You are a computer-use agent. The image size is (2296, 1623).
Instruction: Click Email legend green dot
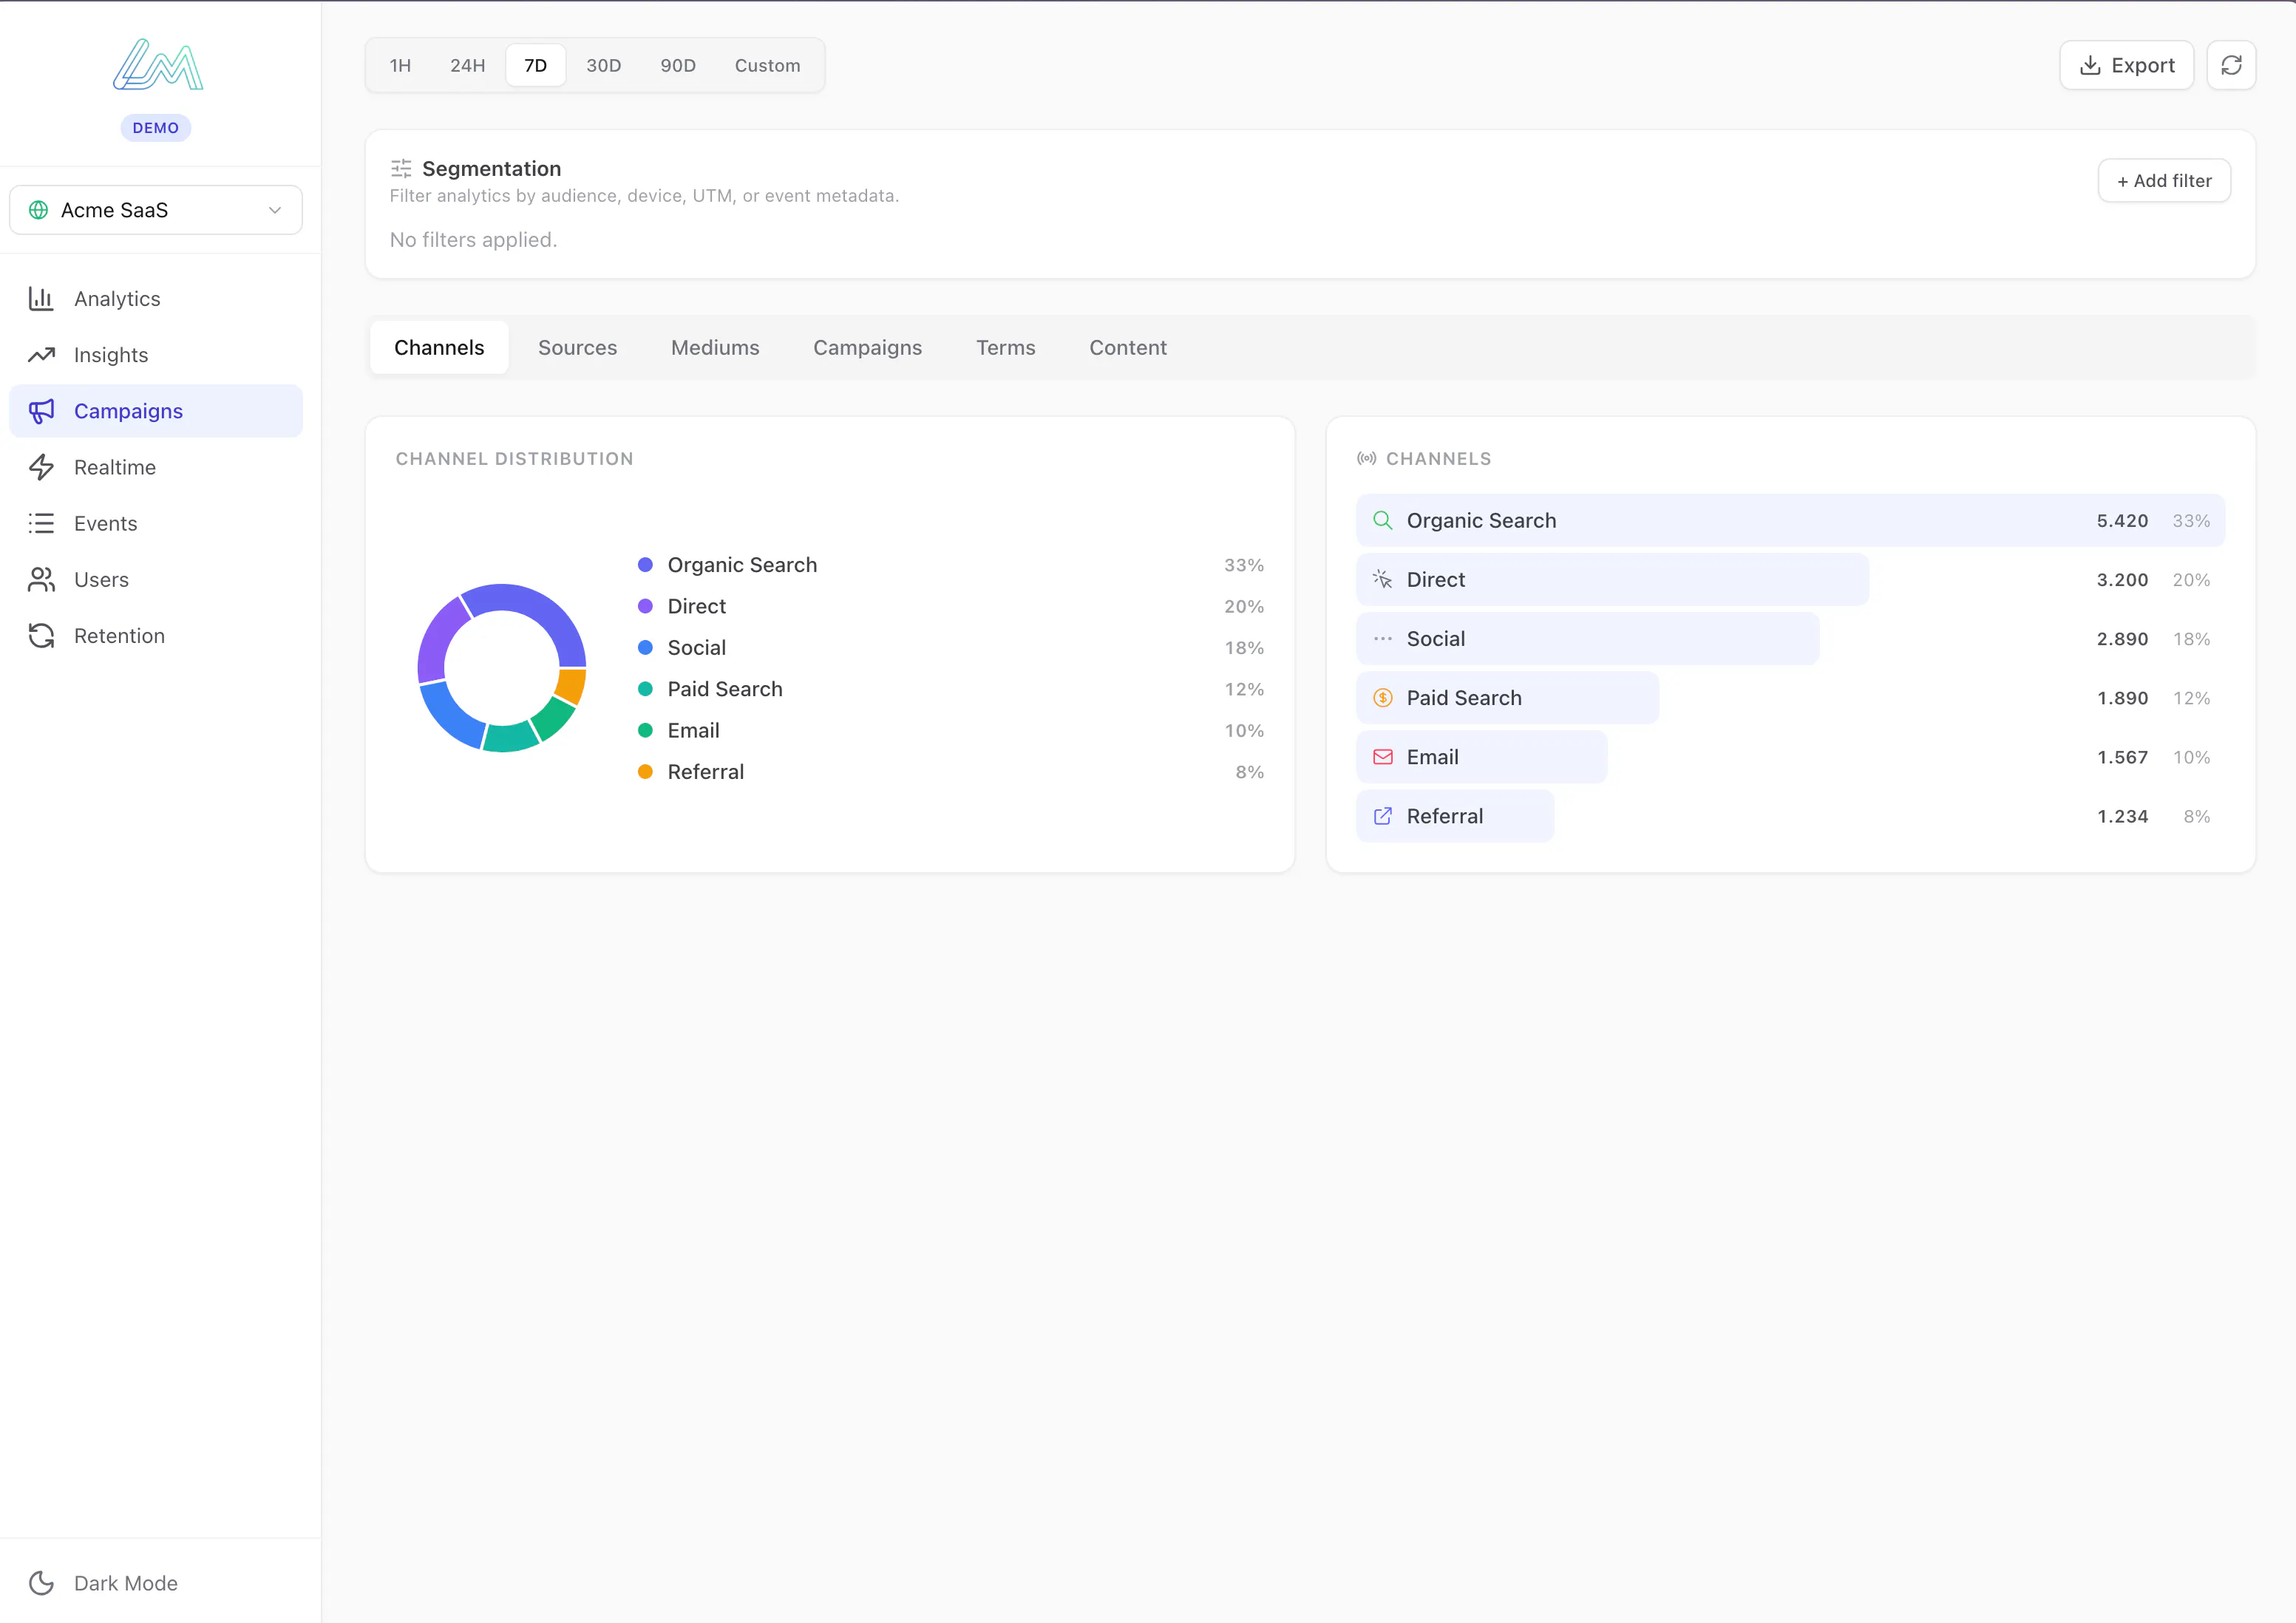pyautogui.click(x=645, y=730)
